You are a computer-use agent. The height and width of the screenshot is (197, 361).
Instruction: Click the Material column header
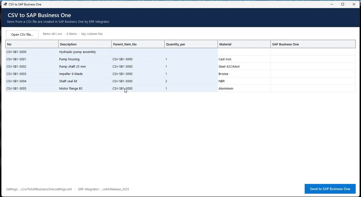click(244, 44)
